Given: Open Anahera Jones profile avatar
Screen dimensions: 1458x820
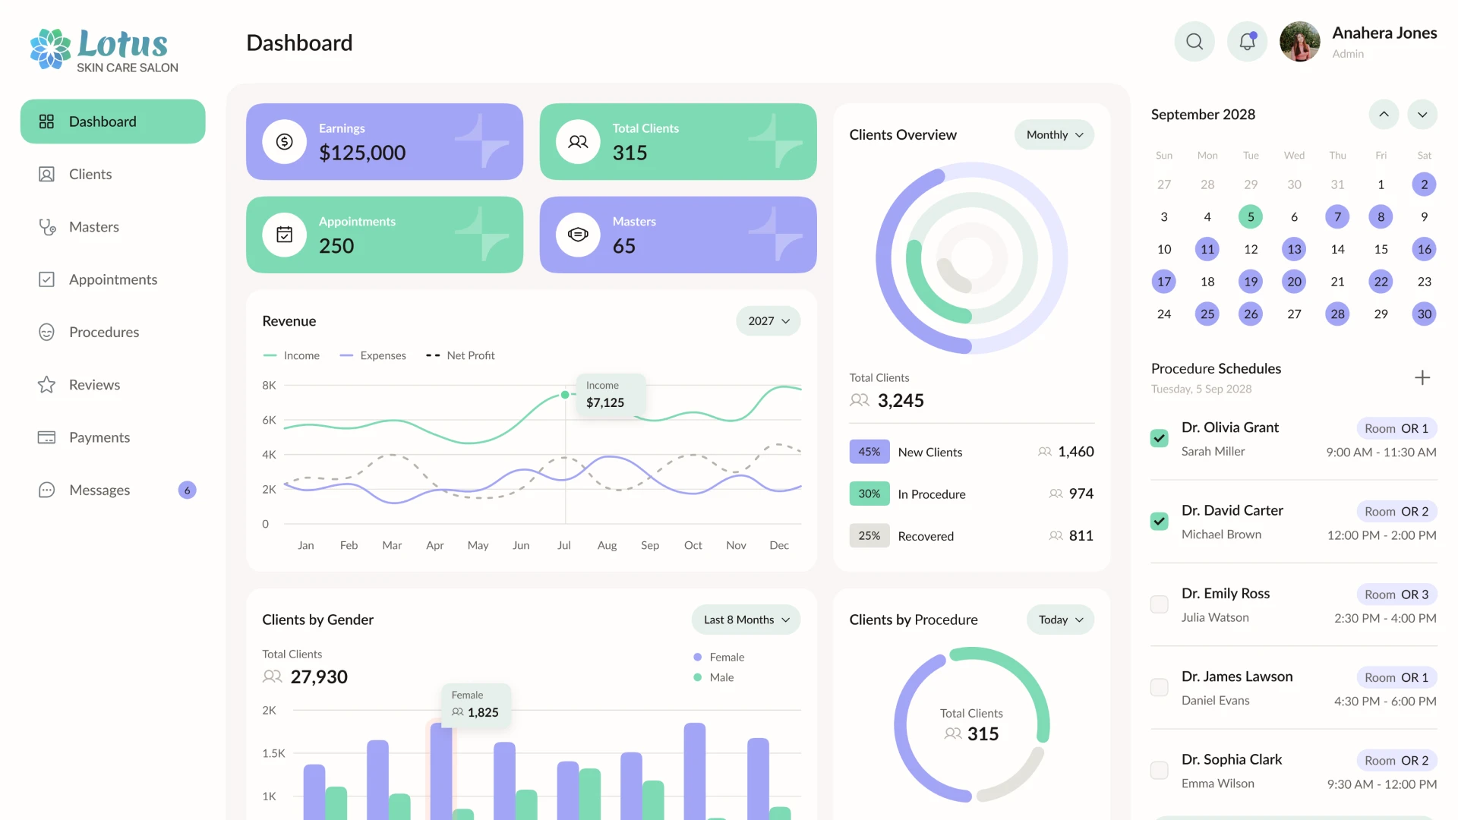Looking at the screenshot, I should (1299, 42).
